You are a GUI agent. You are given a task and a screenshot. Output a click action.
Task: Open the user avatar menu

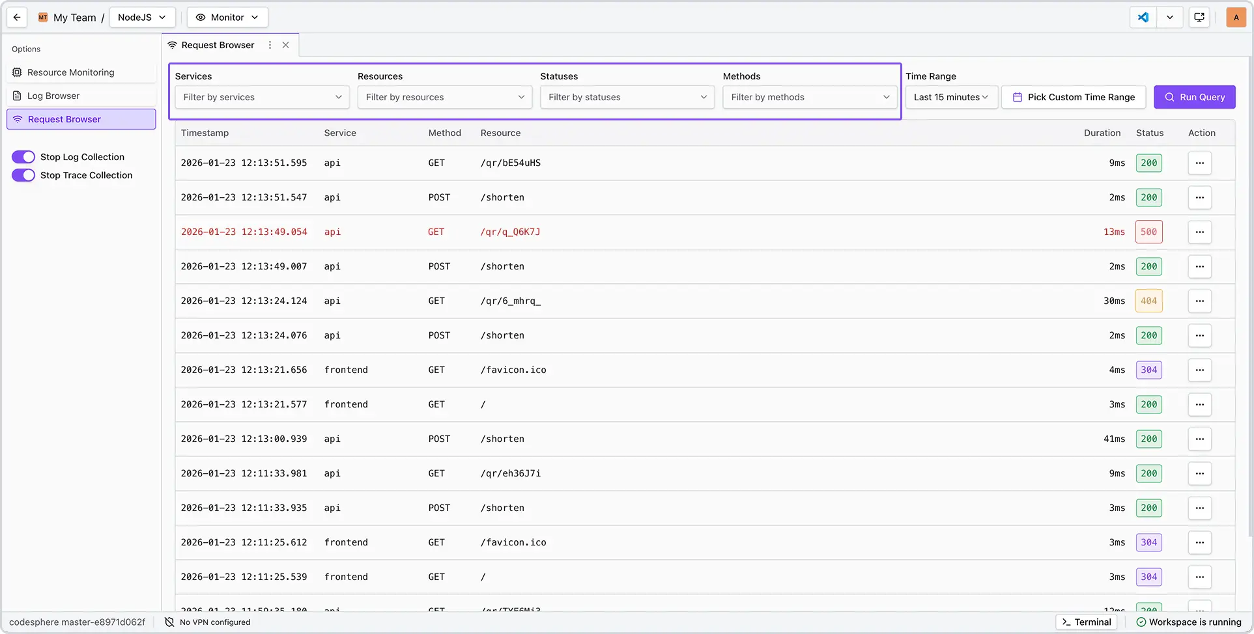1236,18
